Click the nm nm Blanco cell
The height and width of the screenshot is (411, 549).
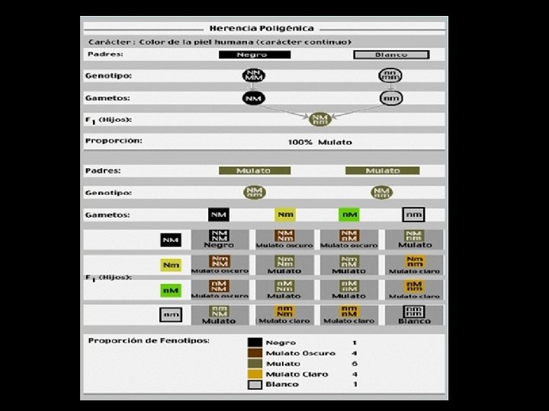414,315
